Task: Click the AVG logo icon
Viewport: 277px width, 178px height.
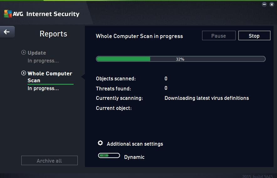Action: pyautogui.click(x=8, y=13)
